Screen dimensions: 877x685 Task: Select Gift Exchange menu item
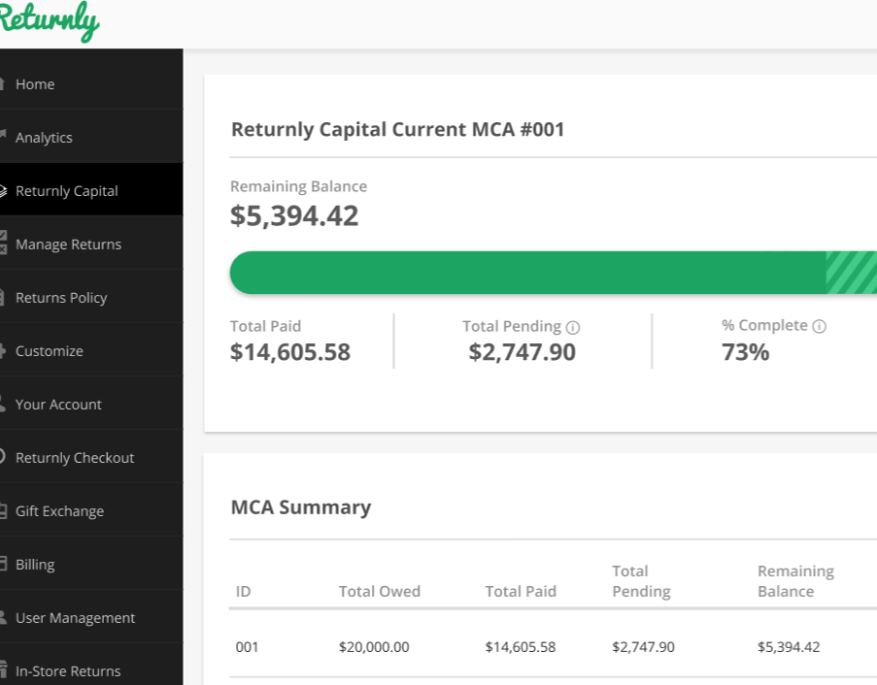point(91,511)
